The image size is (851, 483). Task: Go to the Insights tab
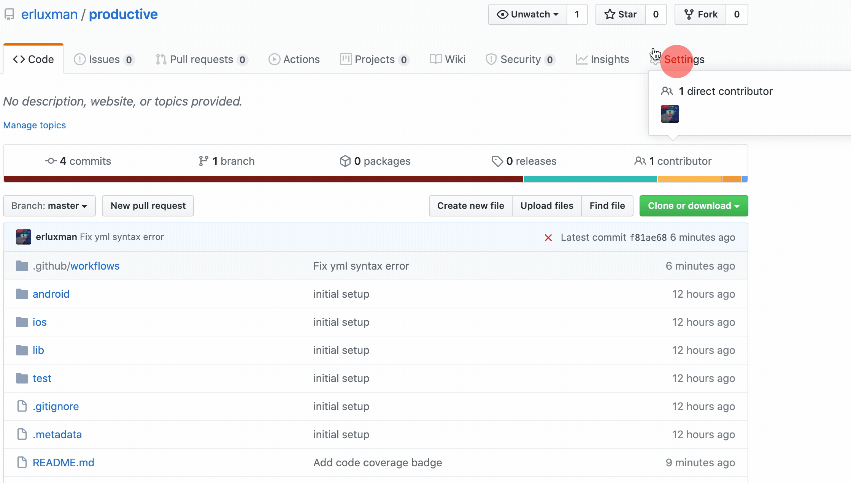point(602,60)
